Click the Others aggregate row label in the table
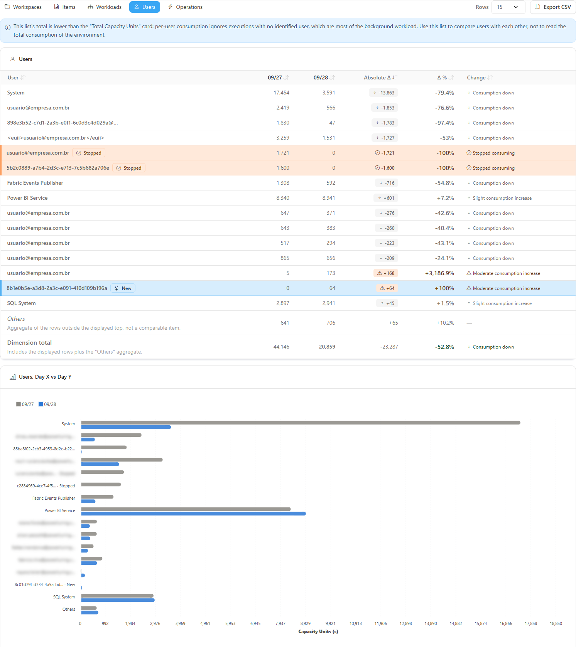Screen dimensions: 576x657 click(x=16, y=318)
